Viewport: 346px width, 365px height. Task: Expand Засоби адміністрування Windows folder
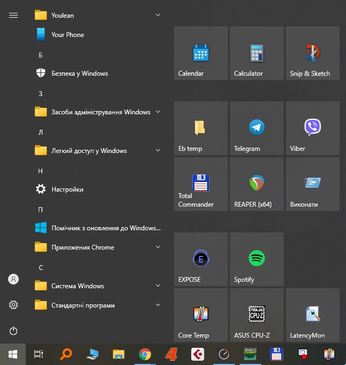coord(98,112)
